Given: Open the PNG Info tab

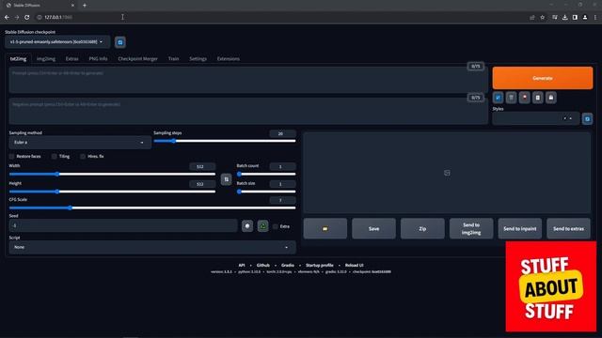Looking at the screenshot, I should (x=98, y=59).
